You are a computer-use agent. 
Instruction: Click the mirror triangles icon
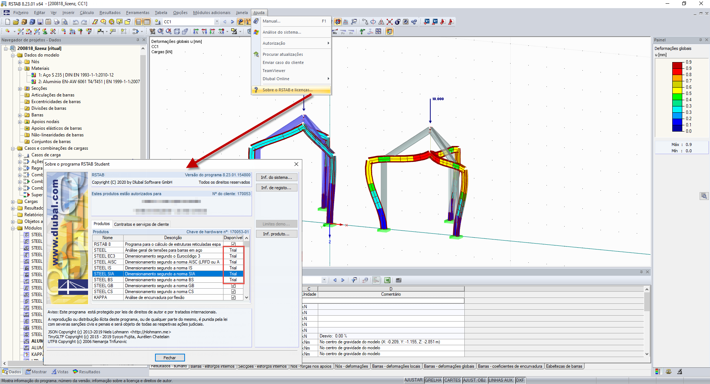(x=381, y=22)
